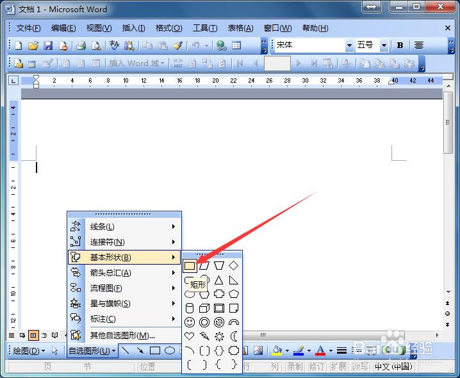Click the Print icon in toolbar
460x378 pixels.
click(x=81, y=45)
